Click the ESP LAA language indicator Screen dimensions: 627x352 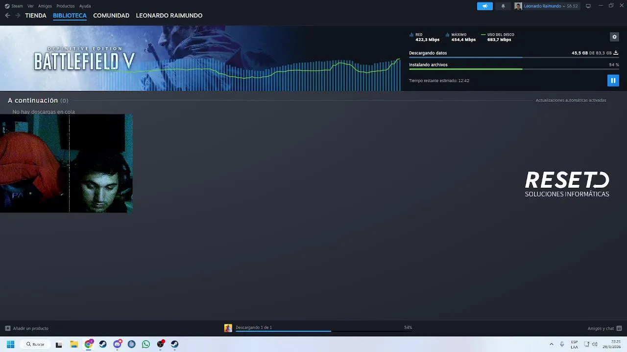(574, 344)
